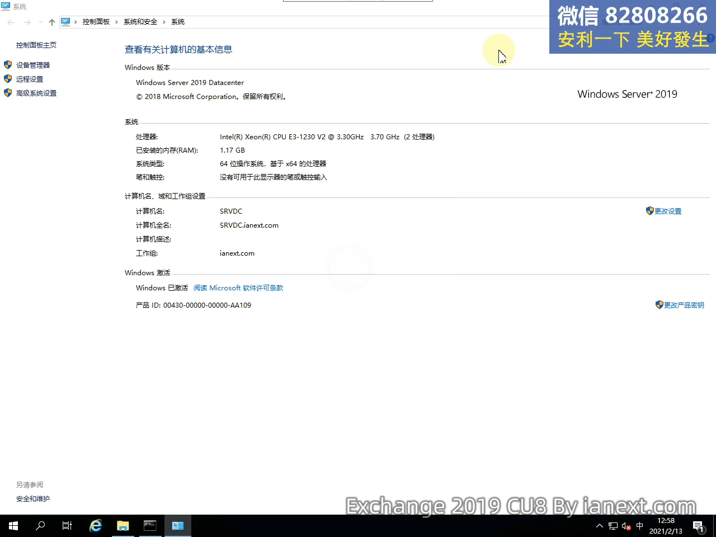716x537 pixels.
Task: Open 系统和安全 breadcrumb in address bar
Action: [140, 22]
